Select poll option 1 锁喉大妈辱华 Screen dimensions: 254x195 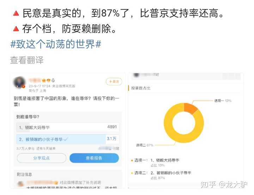[x=68, y=127]
